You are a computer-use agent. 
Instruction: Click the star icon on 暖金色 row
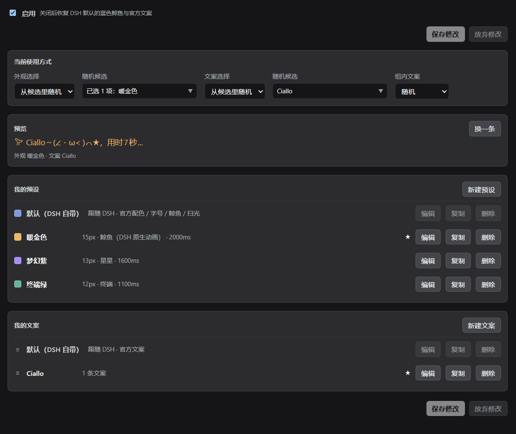click(x=408, y=237)
